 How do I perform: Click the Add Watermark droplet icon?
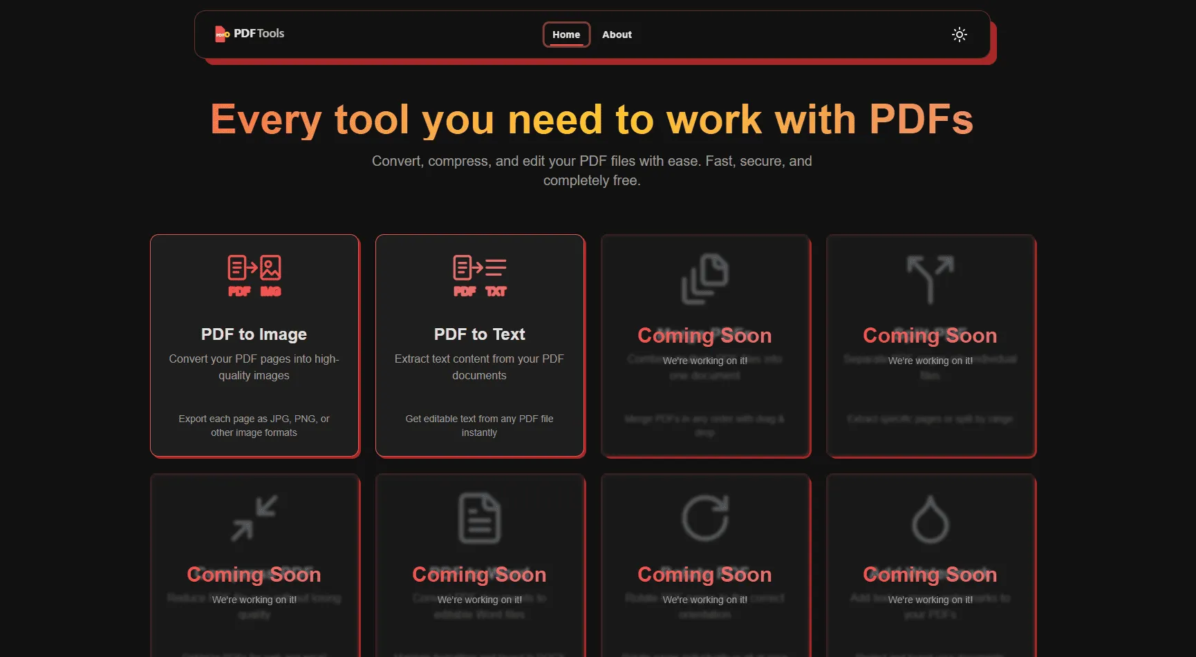(x=930, y=517)
